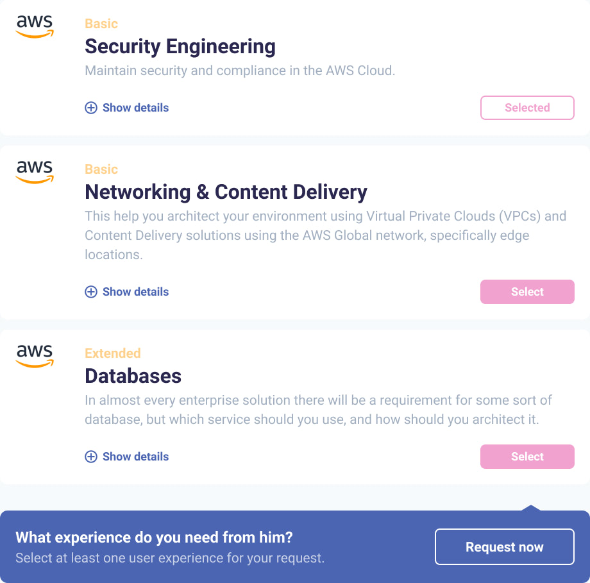The width and height of the screenshot is (590, 583).
Task: Click the Basic label above Security Engineering
Action: point(101,24)
